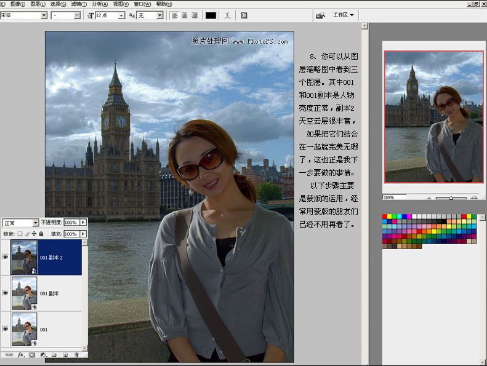Screen dimensions: 487x366
Task: Click the Navigator 100% zoom field
Action: tap(394, 197)
